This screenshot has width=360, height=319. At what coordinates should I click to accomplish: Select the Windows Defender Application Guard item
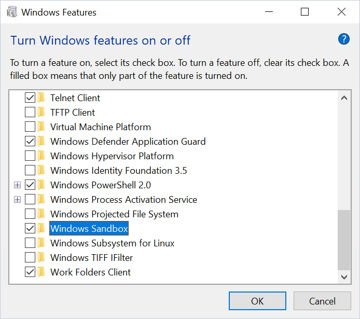tap(128, 141)
